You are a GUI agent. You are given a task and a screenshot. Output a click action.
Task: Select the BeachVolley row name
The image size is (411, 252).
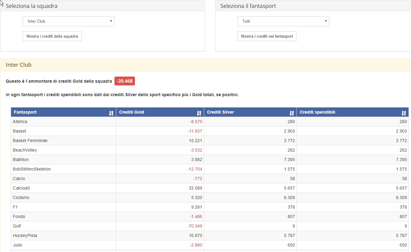[x=25, y=150]
